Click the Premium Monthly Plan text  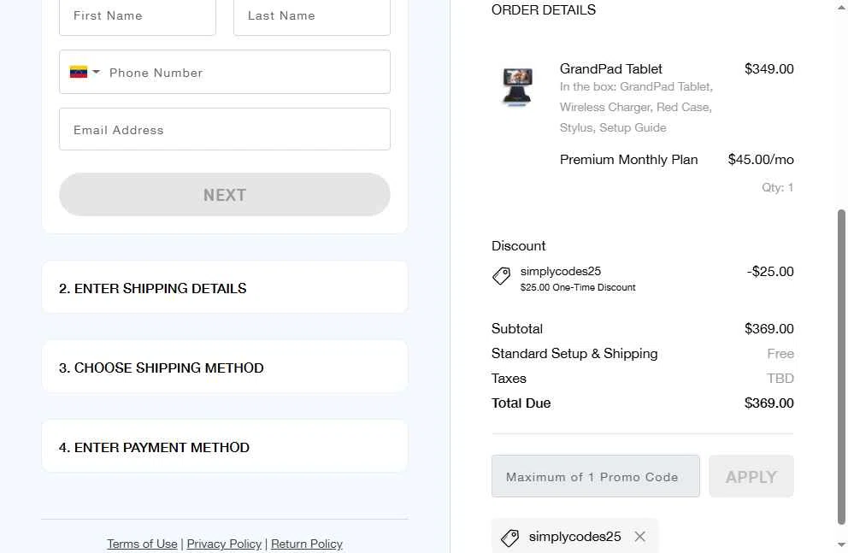click(x=628, y=160)
